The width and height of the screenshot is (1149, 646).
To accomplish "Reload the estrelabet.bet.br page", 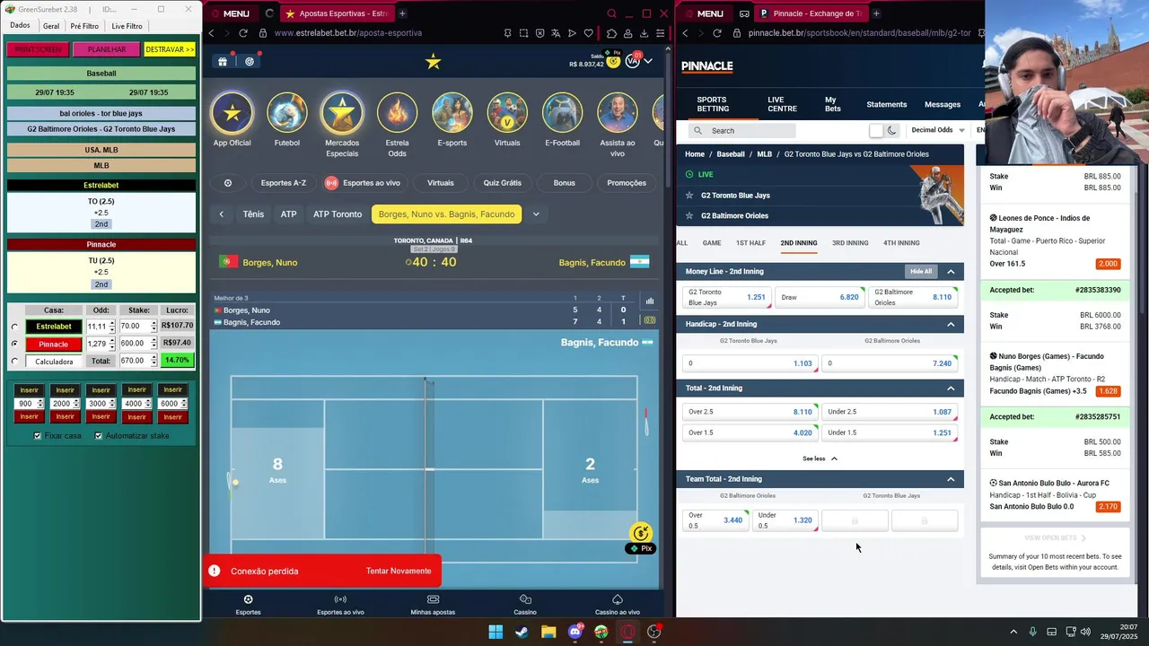I will [242, 33].
